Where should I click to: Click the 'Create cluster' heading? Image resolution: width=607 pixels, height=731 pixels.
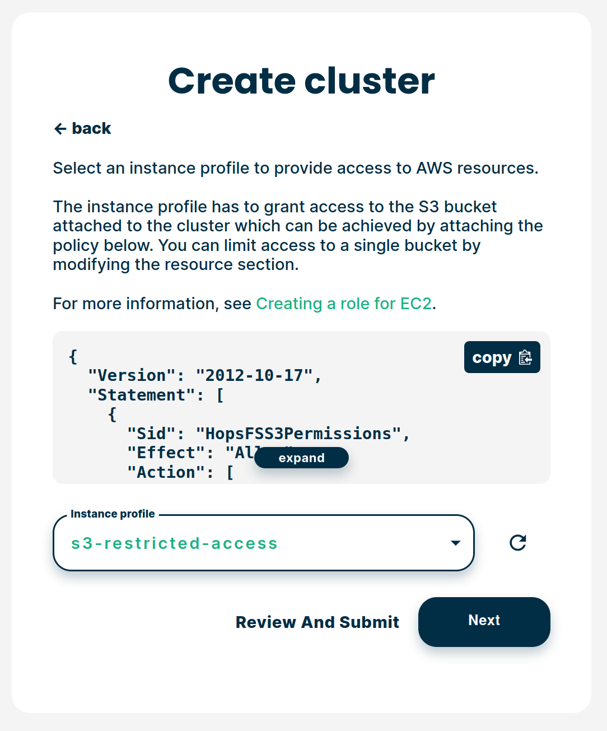pos(301,81)
